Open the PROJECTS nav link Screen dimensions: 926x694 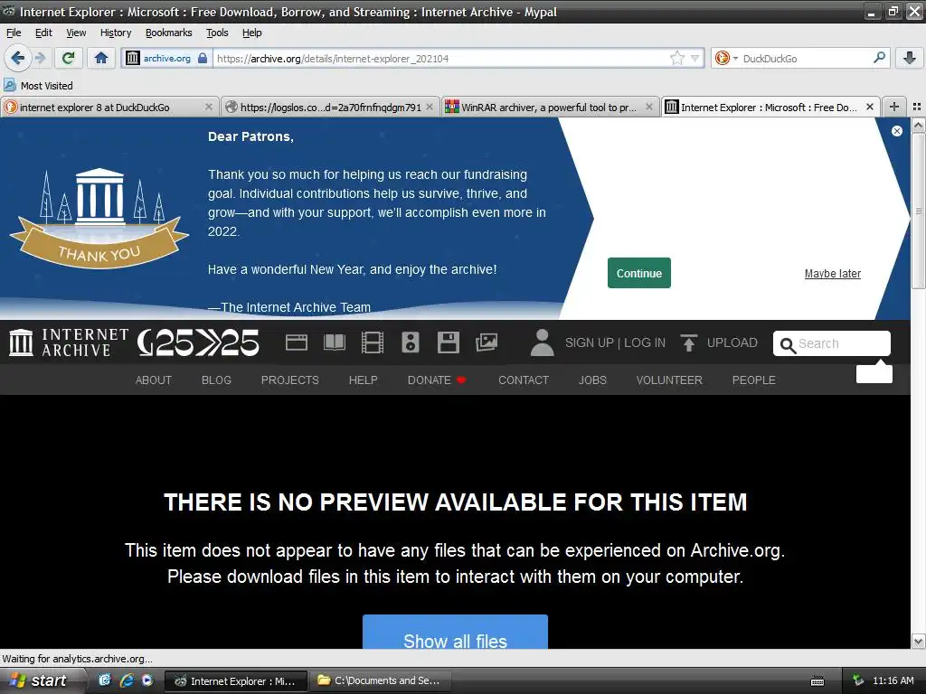[x=290, y=380]
